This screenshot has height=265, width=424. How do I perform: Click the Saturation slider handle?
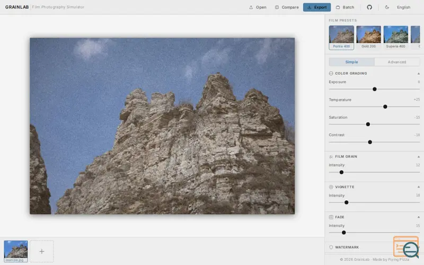point(368,124)
